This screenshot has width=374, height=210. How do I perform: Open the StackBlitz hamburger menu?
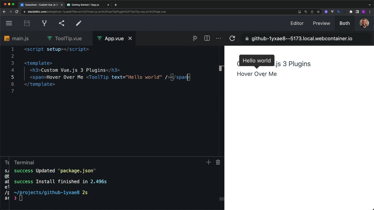click(x=9, y=23)
